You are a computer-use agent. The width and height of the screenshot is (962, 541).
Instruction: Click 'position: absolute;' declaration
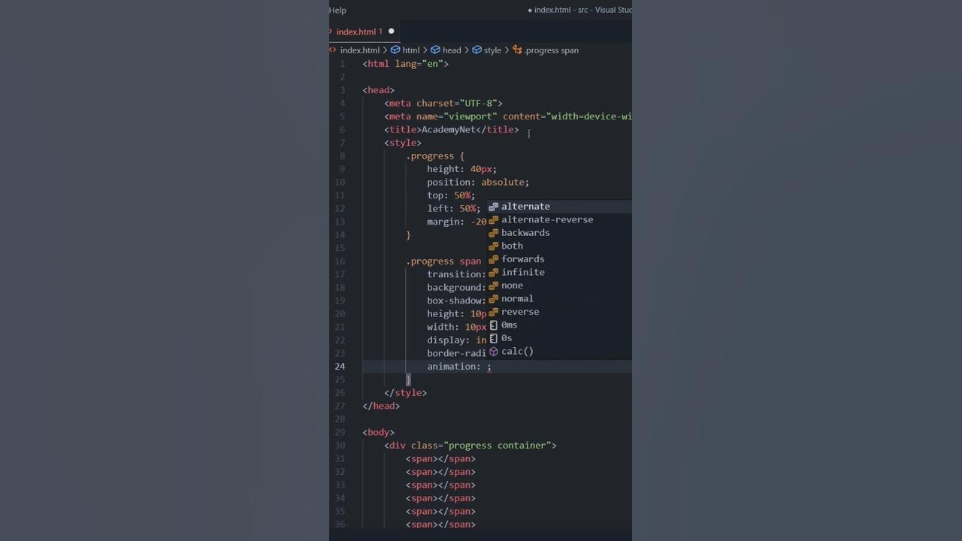(x=478, y=182)
